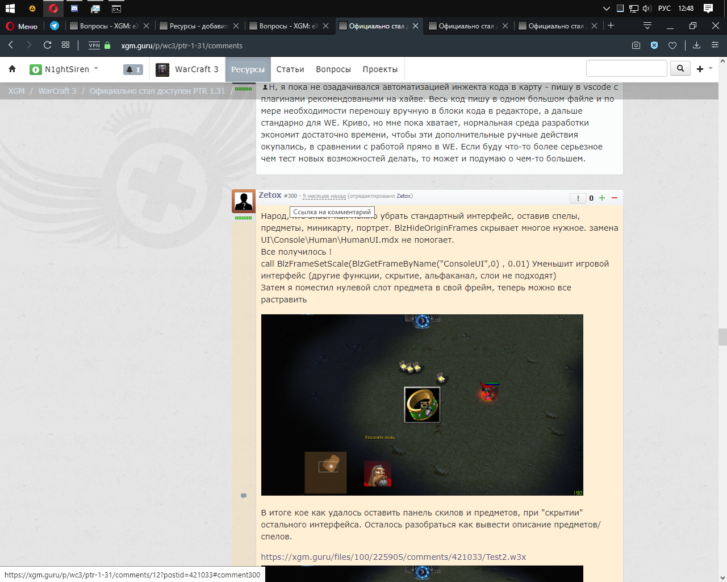Toggle the ad blocker shield

(x=654, y=45)
